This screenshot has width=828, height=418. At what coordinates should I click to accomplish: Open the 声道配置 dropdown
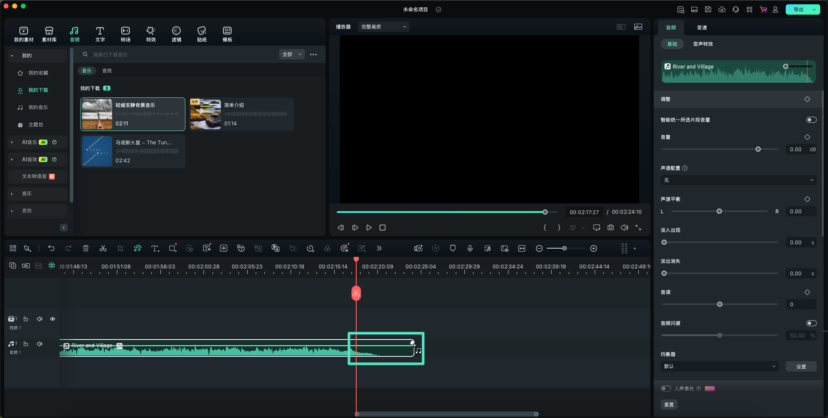coord(738,180)
